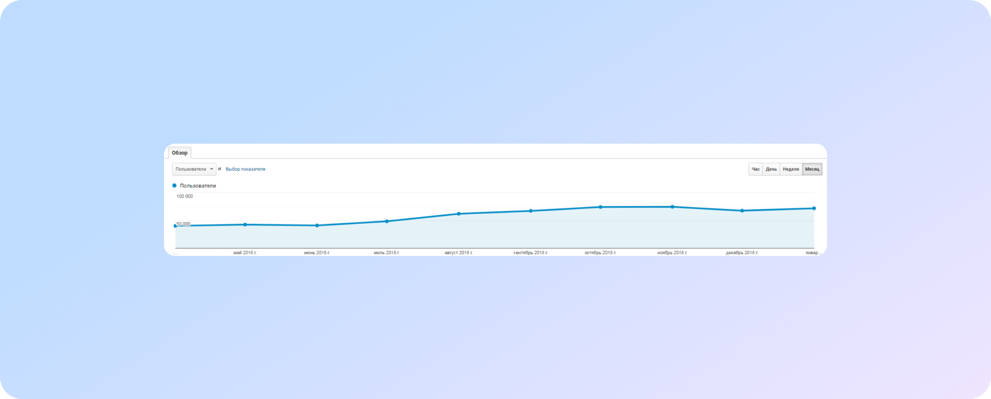Screen dimensions: 991x399
Task: Click the 100 000 axis label
Action: [x=184, y=196]
